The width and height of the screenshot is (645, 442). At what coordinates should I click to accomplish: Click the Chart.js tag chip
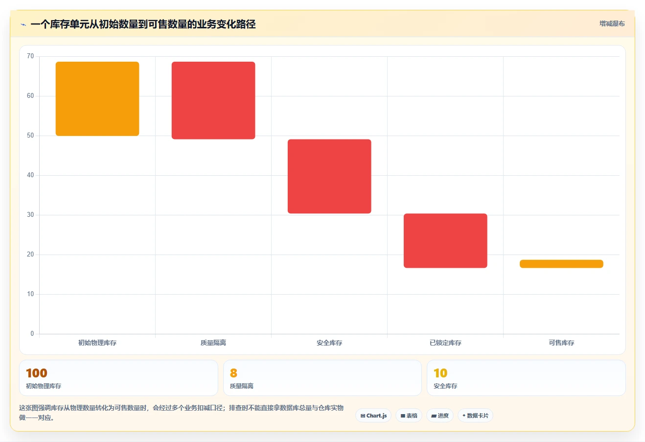click(x=373, y=416)
